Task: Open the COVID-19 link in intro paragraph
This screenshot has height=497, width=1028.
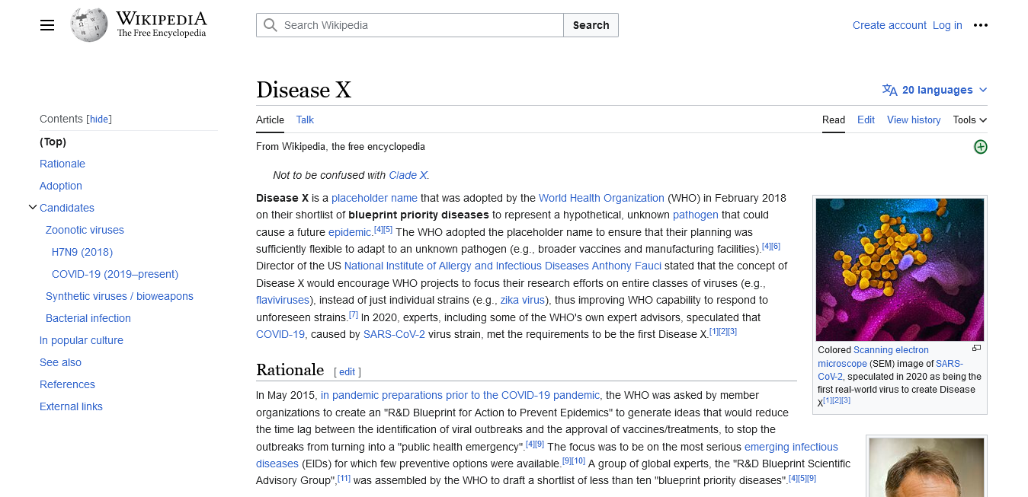Action: point(280,334)
